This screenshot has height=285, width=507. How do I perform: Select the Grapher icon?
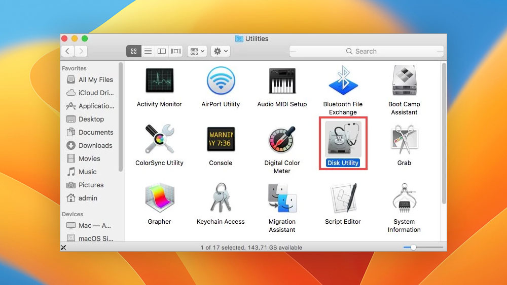(159, 197)
